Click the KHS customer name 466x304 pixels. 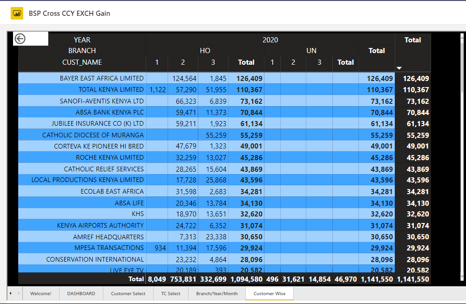138,214
